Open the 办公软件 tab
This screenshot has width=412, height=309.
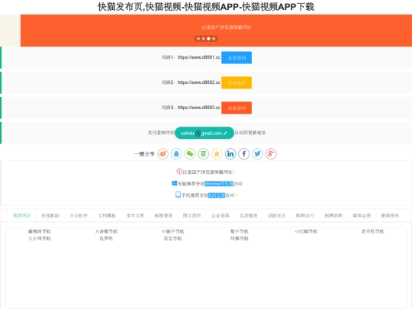click(x=79, y=216)
